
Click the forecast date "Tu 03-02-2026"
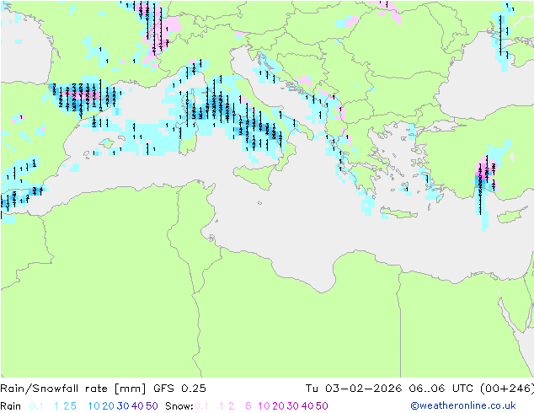[x=354, y=389]
